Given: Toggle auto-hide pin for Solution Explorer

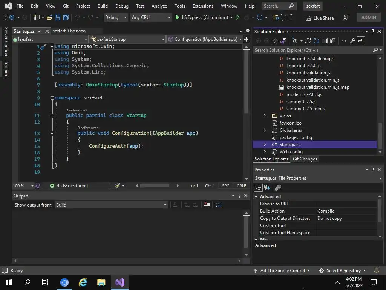Looking at the screenshot, I should [x=373, y=31].
